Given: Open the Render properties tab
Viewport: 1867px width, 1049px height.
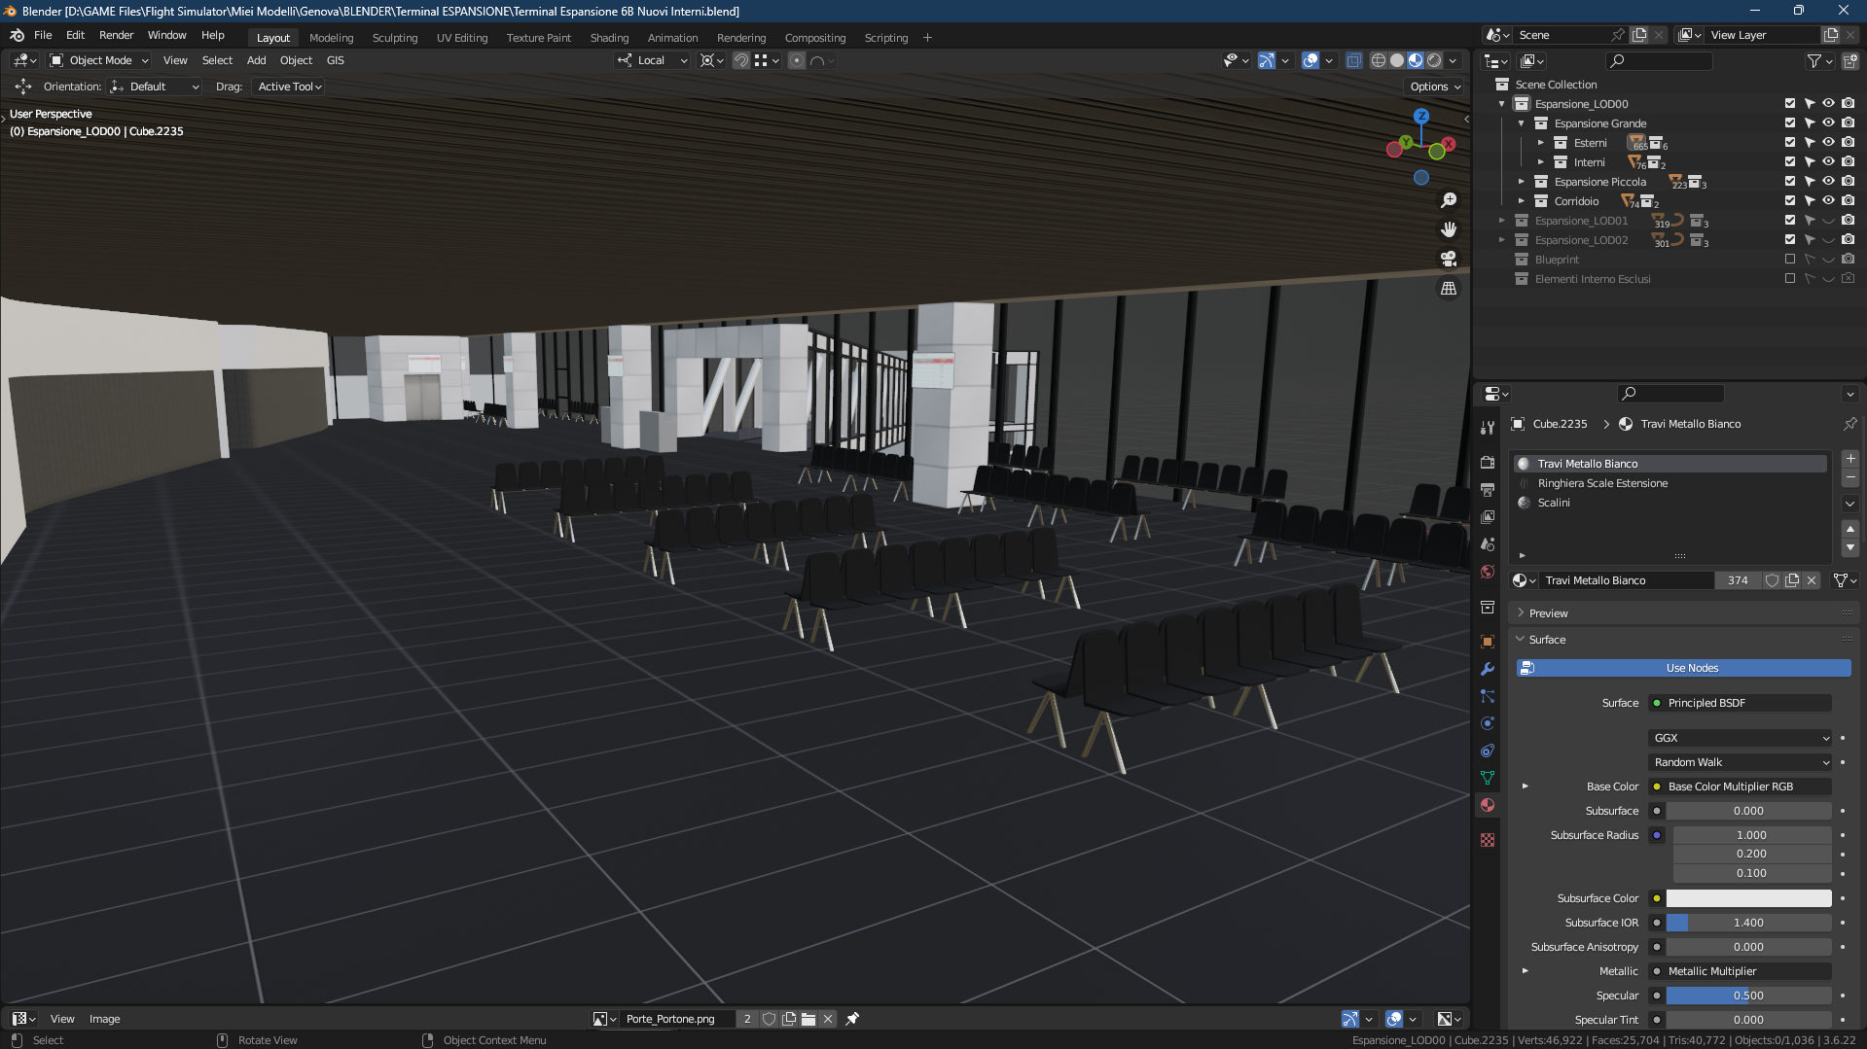Looking at the screenshot, I should [x=1488, y=463].
